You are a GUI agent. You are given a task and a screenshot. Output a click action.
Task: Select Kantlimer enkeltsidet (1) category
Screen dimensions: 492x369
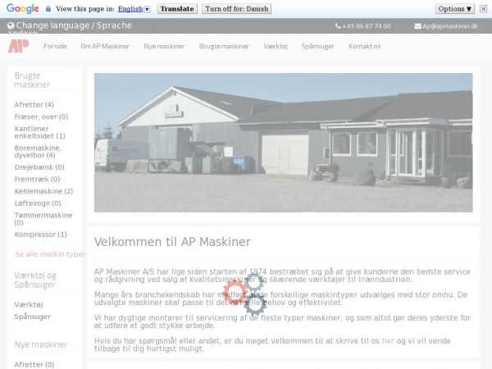pos(40,132)
